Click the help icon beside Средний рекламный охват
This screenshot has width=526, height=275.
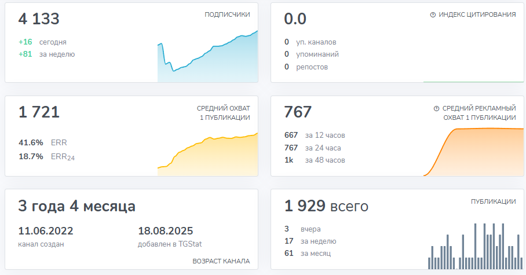point(436,108)
